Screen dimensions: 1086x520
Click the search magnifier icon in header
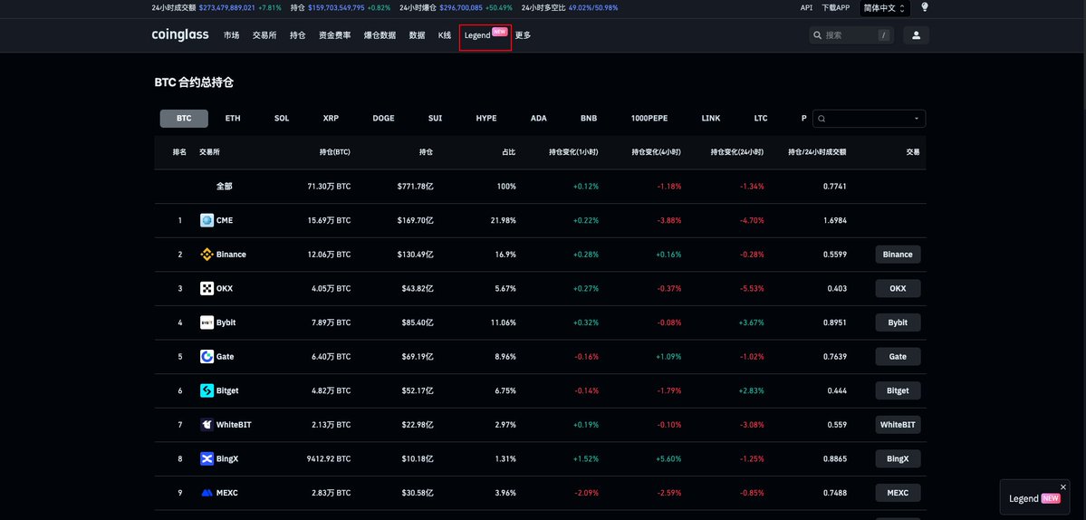click(818, 35)
